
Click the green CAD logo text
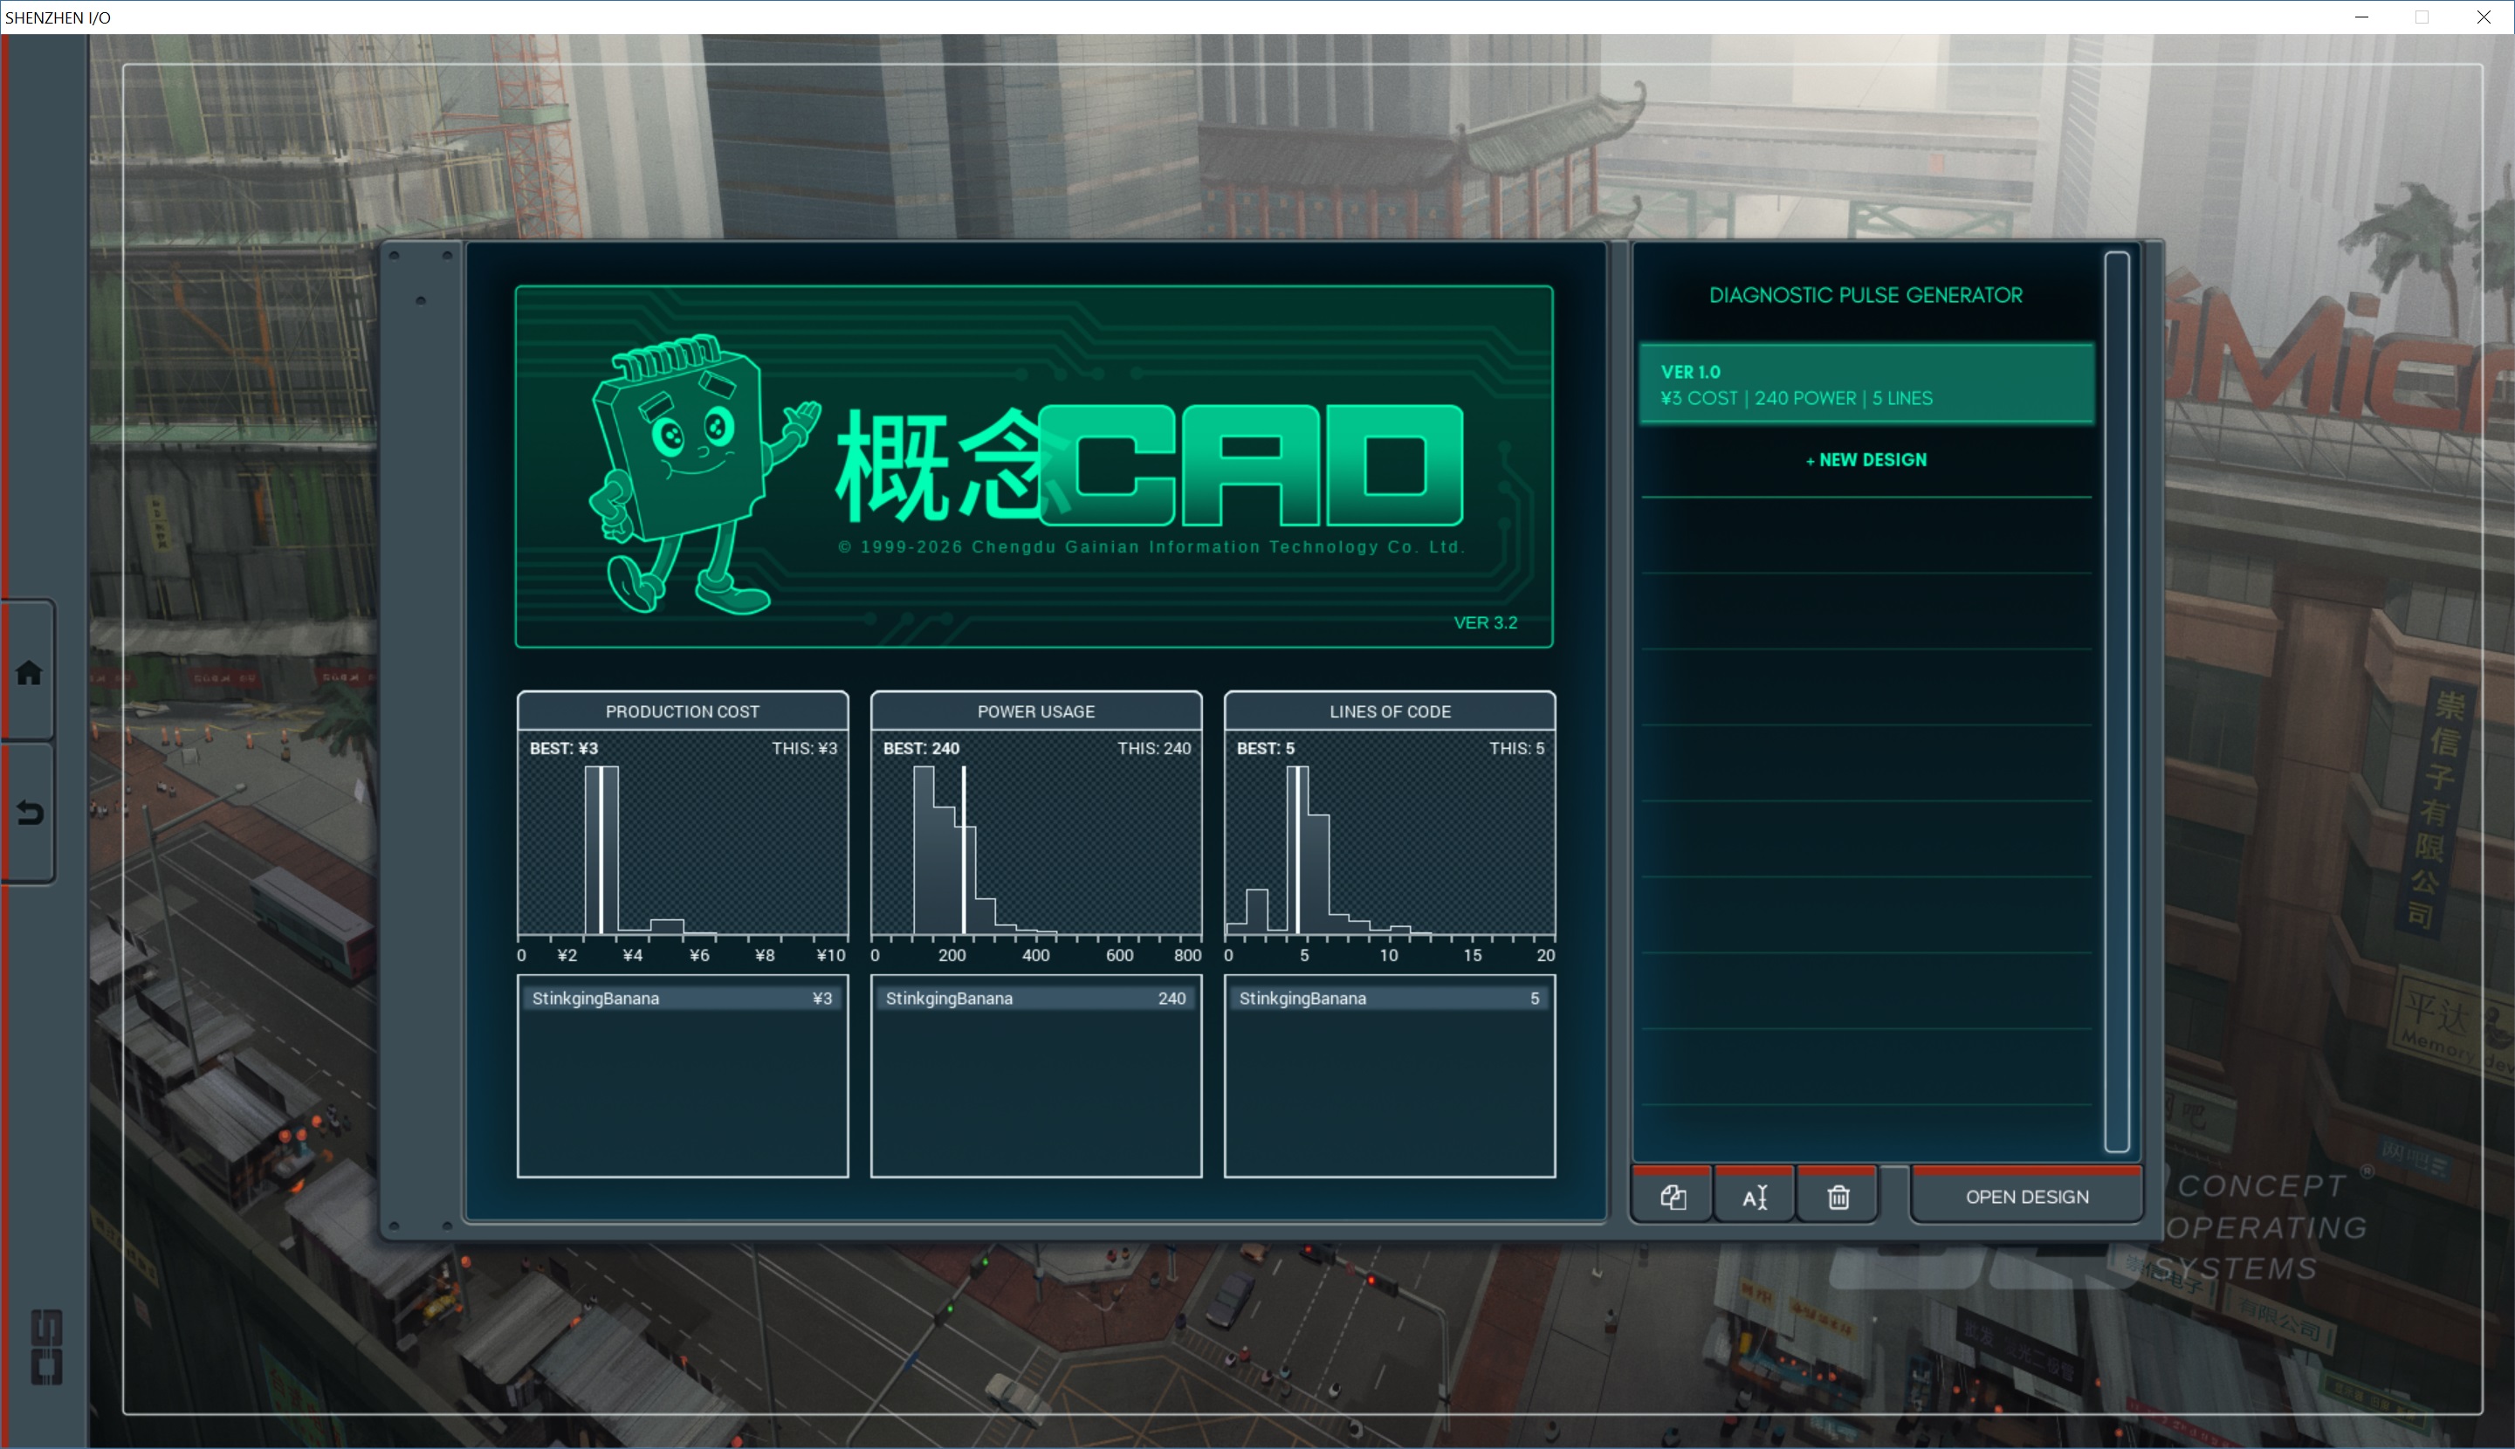pyautogui.click(x=1252, y=466)
